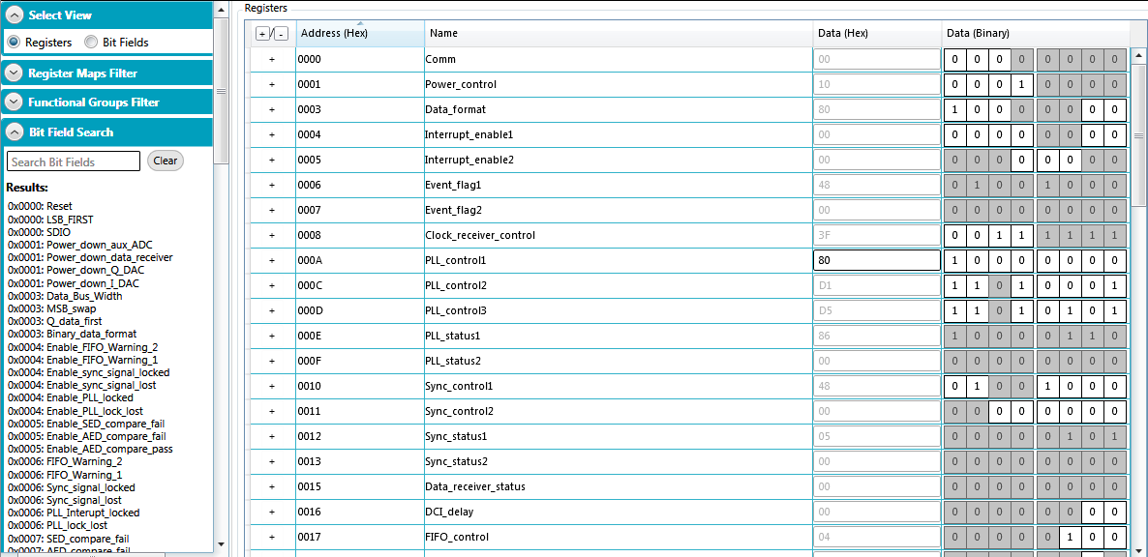Expand the PLL_control1 register row
This screenshot has width=1148, height=557.
pos(272,261)
